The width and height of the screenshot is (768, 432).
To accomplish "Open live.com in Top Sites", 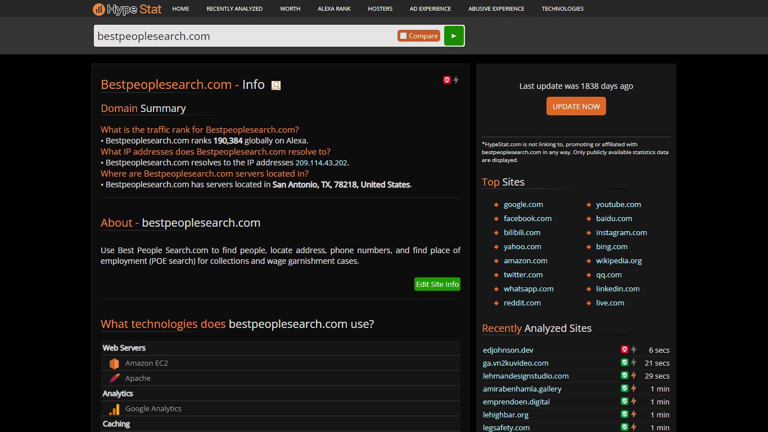I will click(x=610, y=303).
